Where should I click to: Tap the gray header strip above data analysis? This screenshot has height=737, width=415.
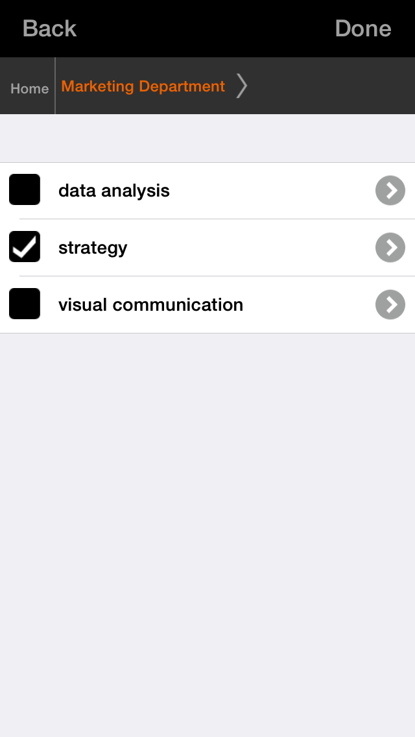[207, 138]
